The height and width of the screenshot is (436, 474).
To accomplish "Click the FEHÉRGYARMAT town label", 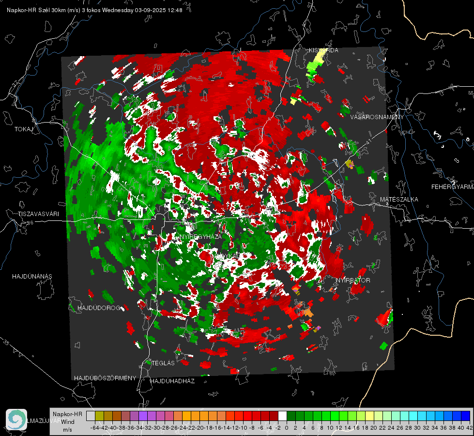I will [x=453, y=187].
